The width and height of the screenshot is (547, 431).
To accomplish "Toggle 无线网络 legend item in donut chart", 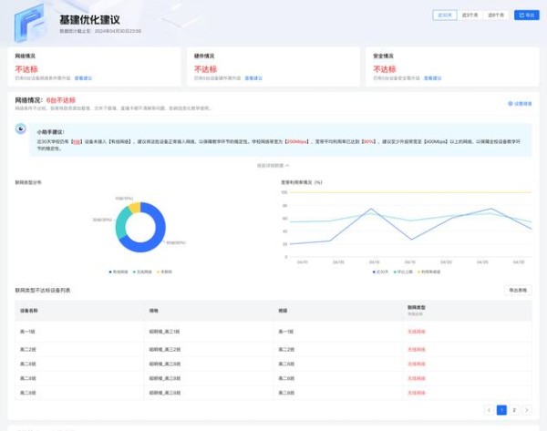I will (x=141, y=272).
